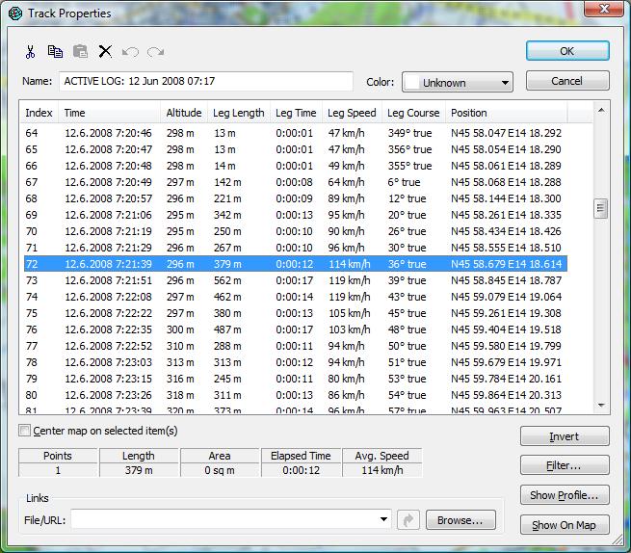Click the track list scrollbar thumb
The image size is (631, 553).
pyautogui.click(x=601, y=208)
